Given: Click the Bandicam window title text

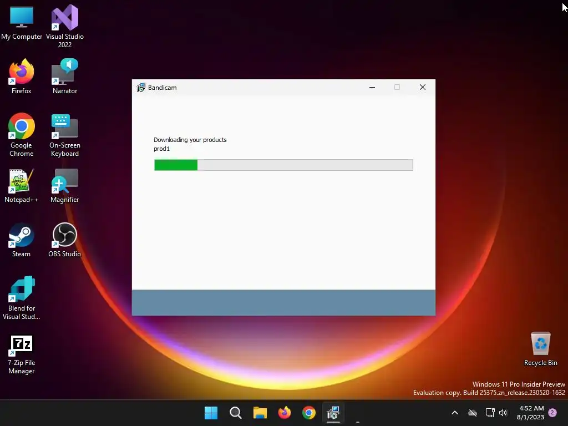Looking at the screenshot, I should (163, 87).
